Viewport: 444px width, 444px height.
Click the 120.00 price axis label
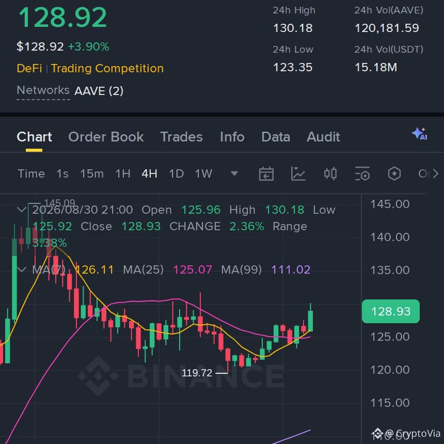point(390,370)
